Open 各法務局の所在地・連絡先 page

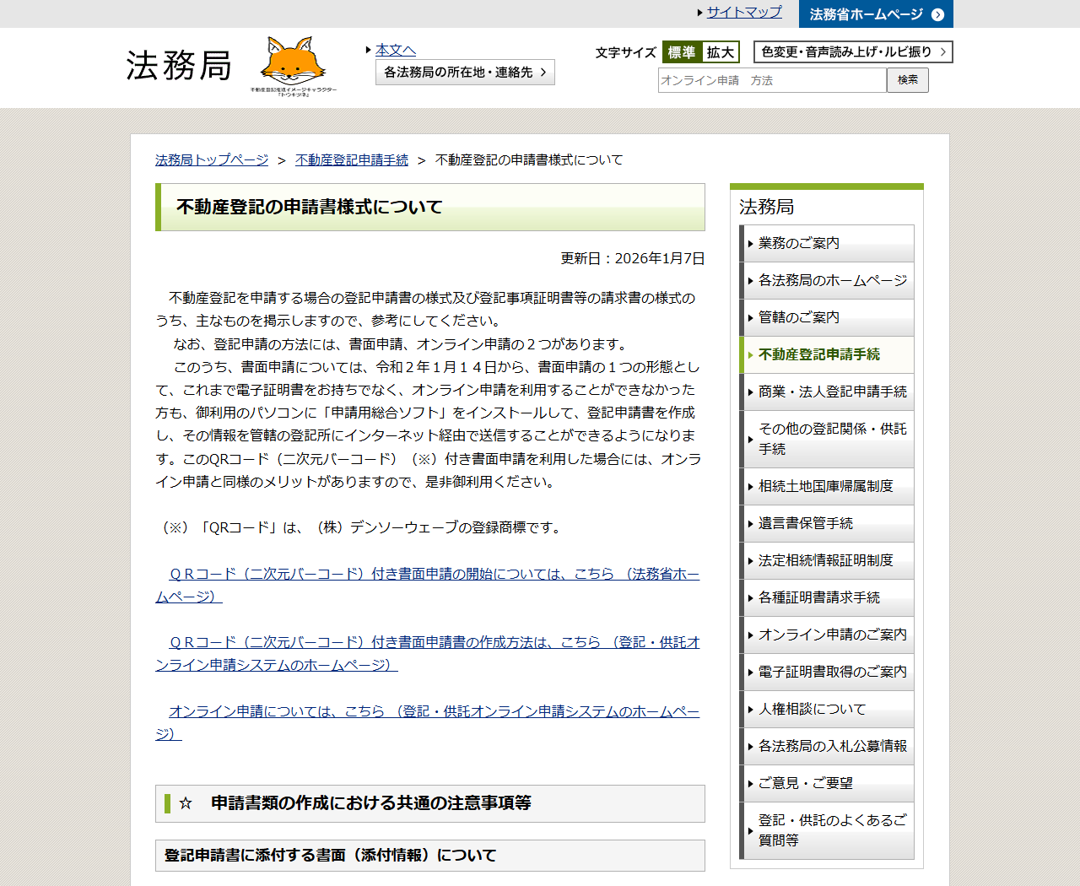point(465,73)
